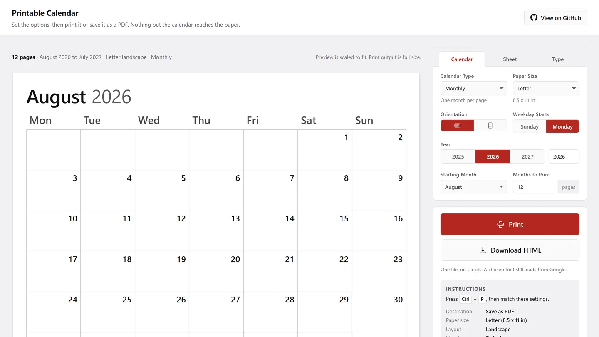Click the August 12 day cell

pyautogui.click(x=162, y=231)
